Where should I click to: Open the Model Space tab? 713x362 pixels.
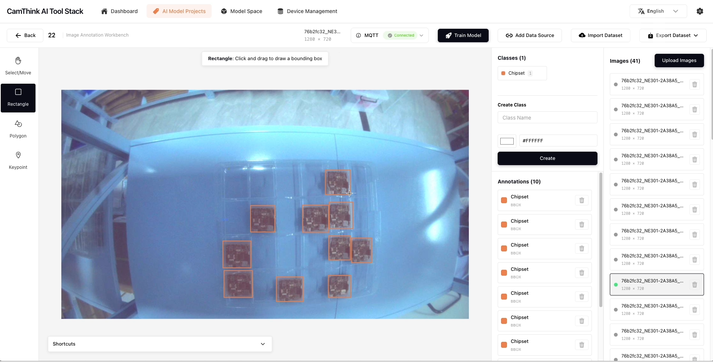click(241, 11)
